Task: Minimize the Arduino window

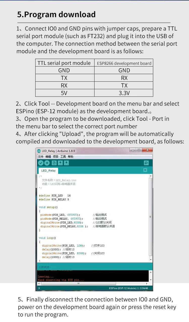Action: [133, 150]
